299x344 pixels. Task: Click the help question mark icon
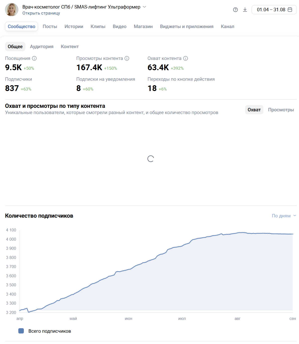point(235,10)
